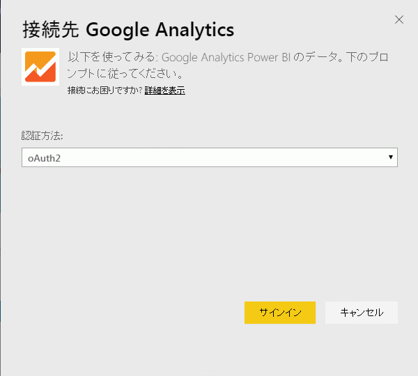Click the ンプトに従ってください description line

(125, 74)
